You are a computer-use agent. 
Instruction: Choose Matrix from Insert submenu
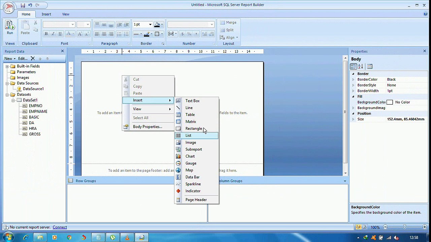(197, 122)
